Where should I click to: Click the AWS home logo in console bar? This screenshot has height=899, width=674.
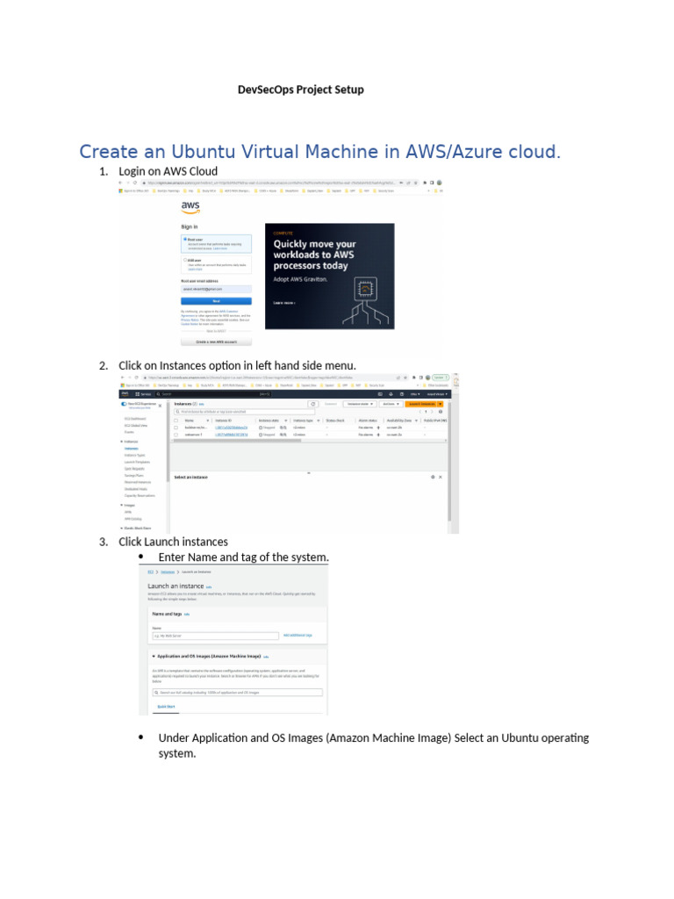[125, 394]
